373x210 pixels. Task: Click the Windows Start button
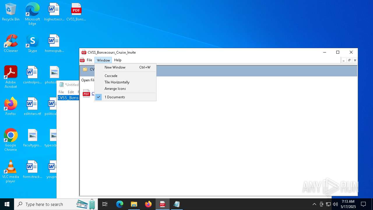pyautogui.click(x=7, y=204)
